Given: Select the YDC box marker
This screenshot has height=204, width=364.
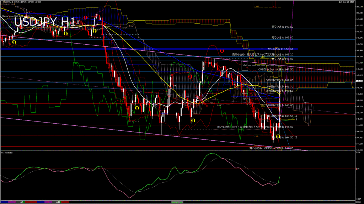Looking at the screenshot, I should click(245, 99).
